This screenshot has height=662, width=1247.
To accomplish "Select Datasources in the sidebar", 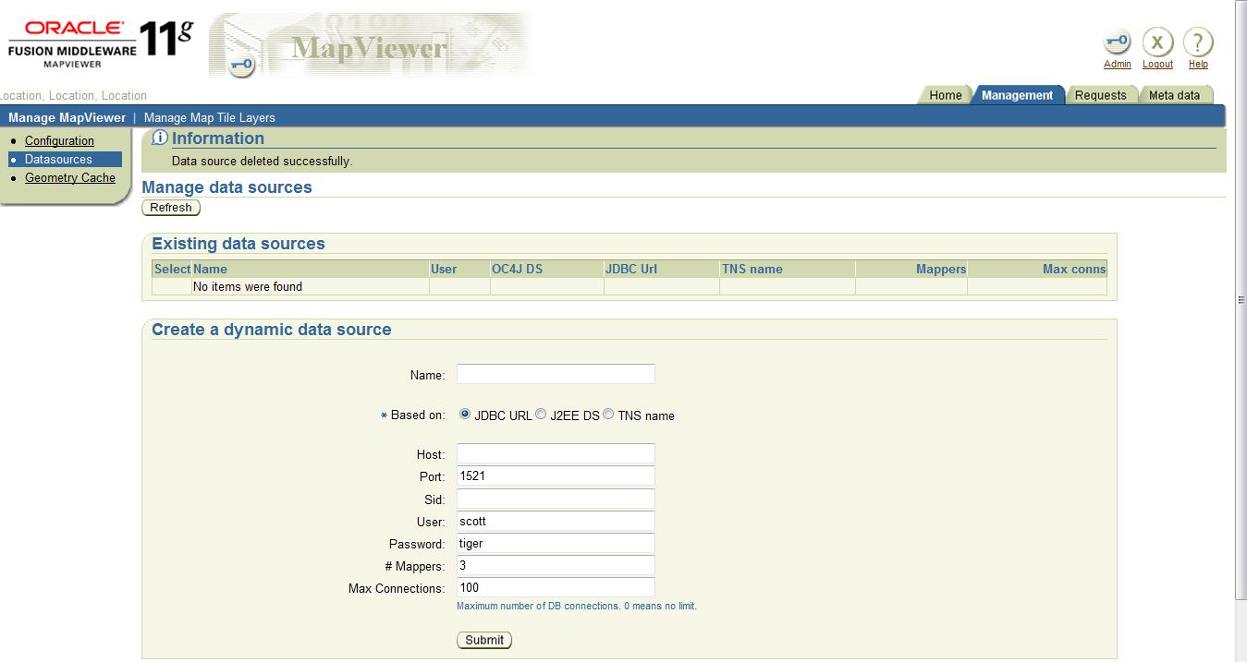I will (58, 159).
